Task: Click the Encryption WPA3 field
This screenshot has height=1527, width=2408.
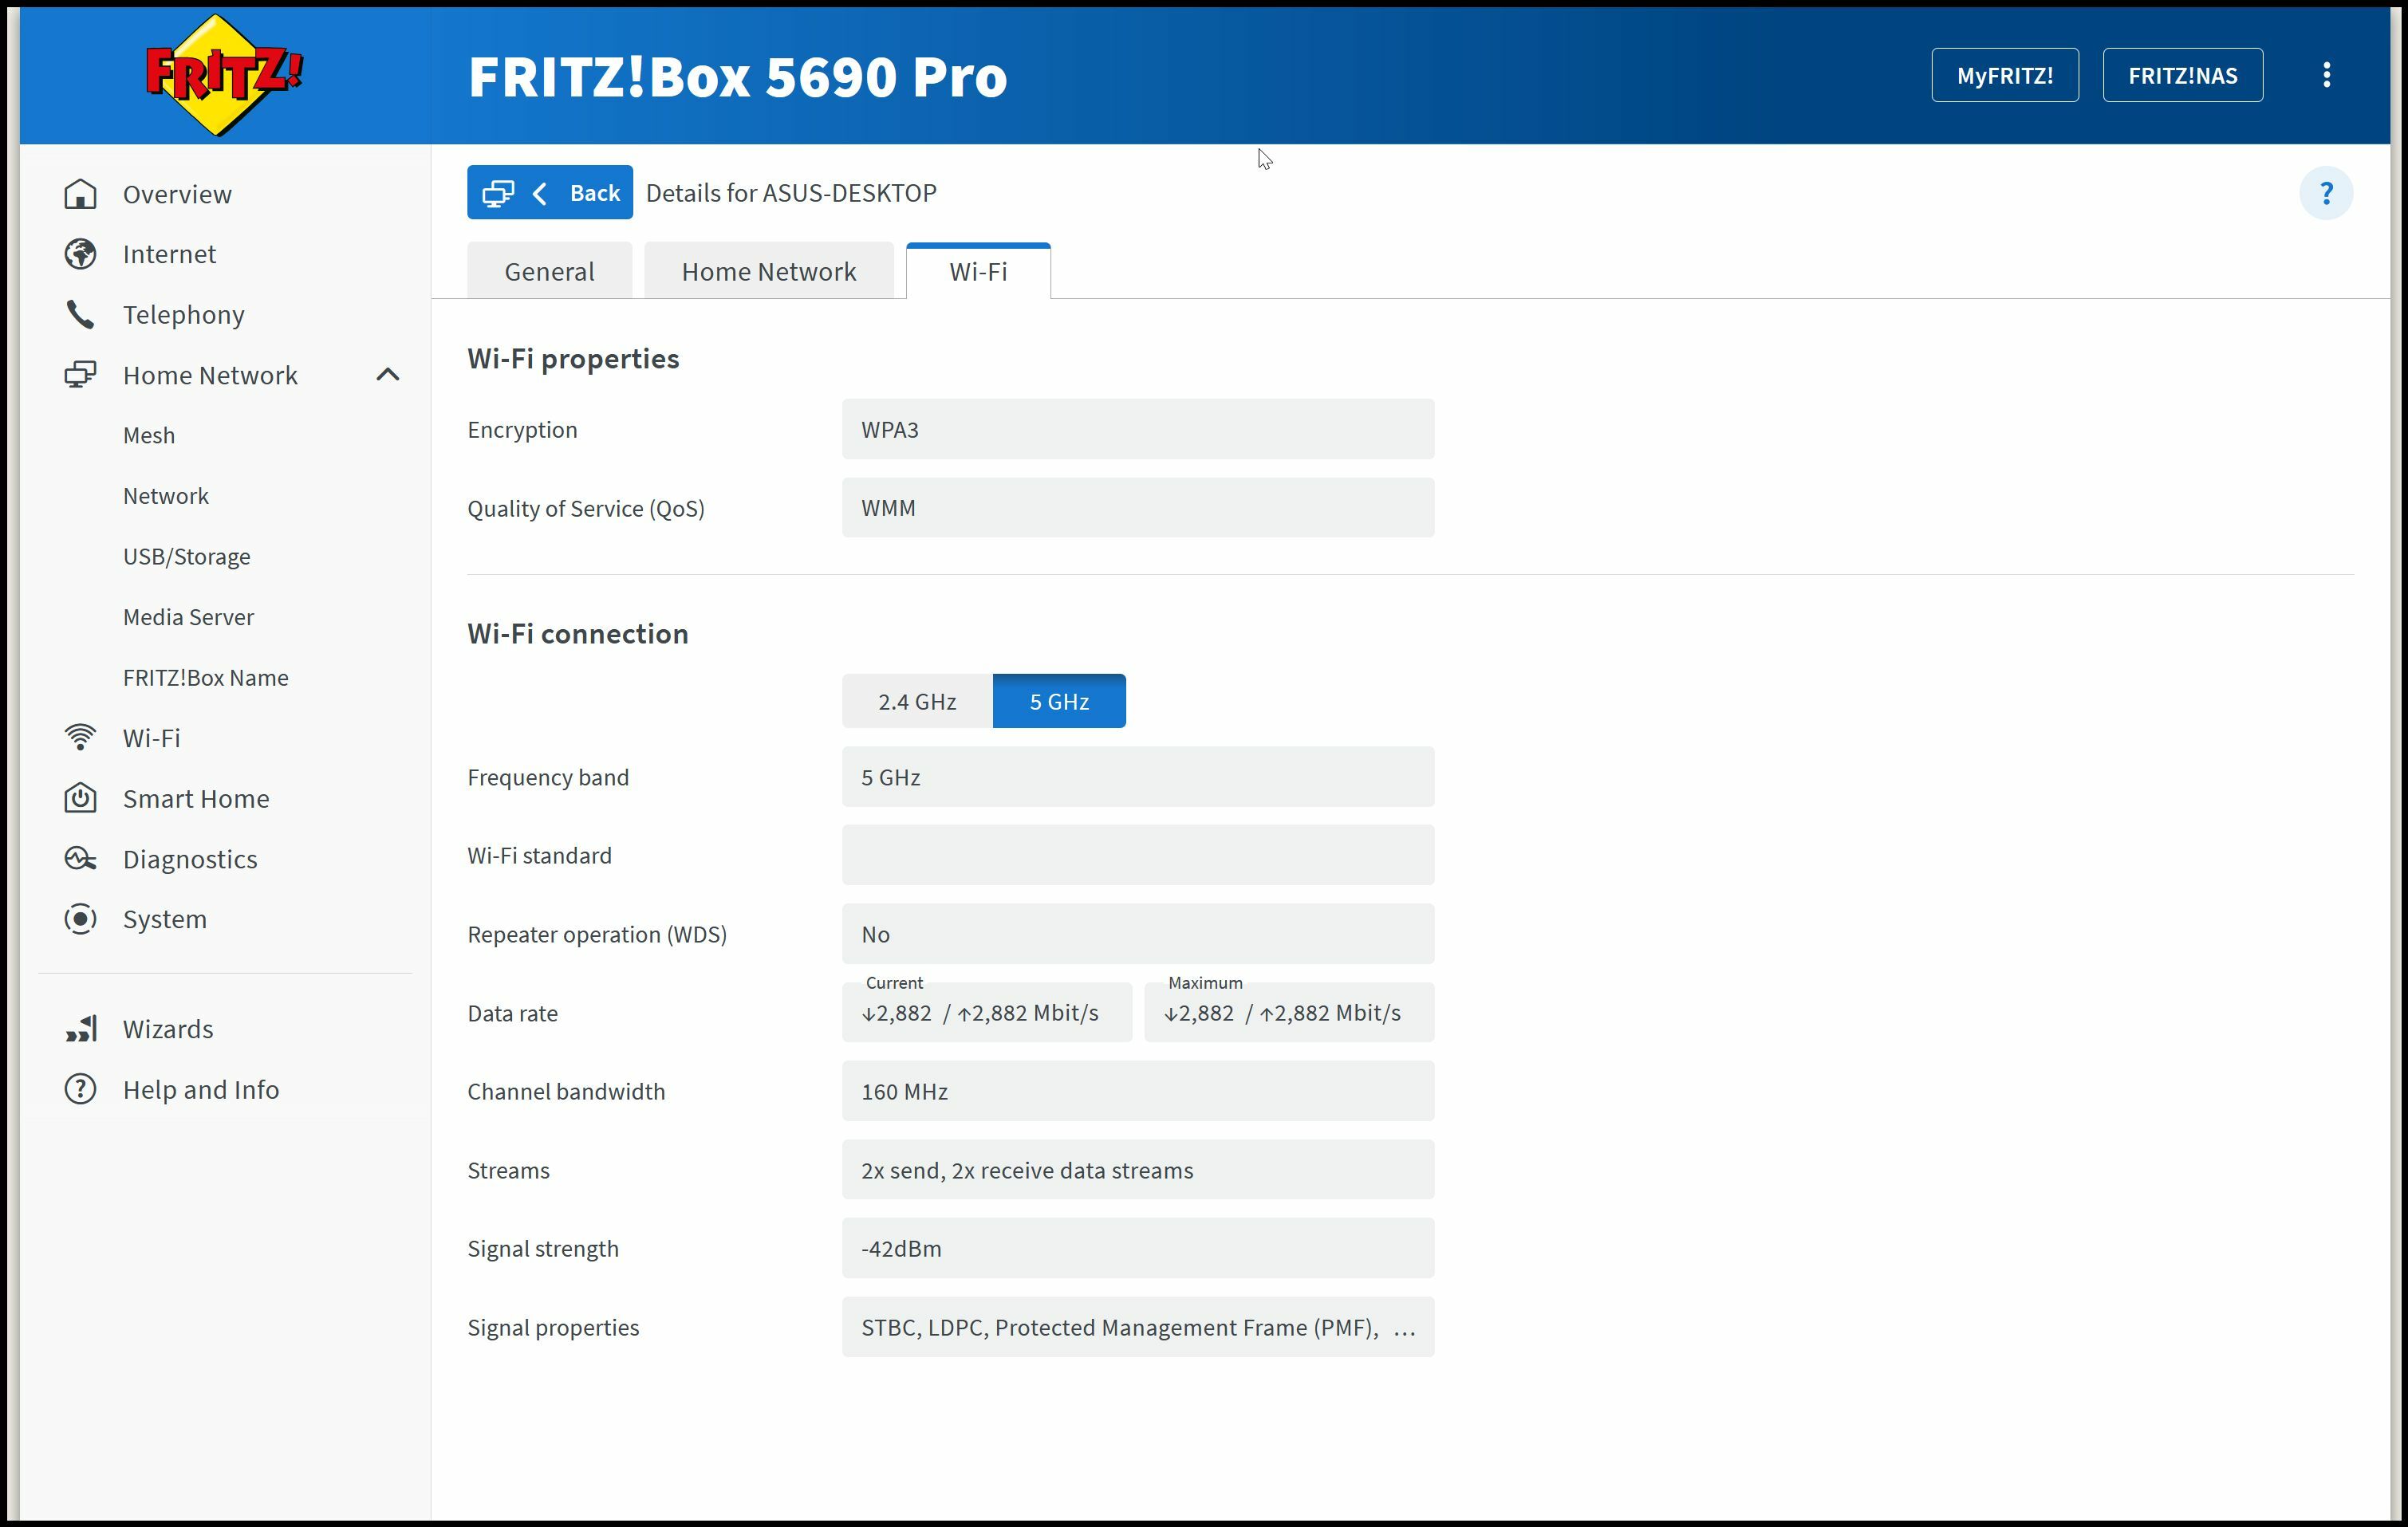Action: pos(1138,430)
